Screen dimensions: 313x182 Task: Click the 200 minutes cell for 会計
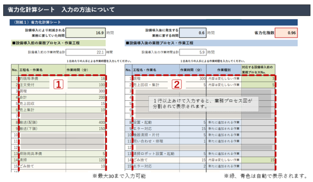(x=86, y=98)
